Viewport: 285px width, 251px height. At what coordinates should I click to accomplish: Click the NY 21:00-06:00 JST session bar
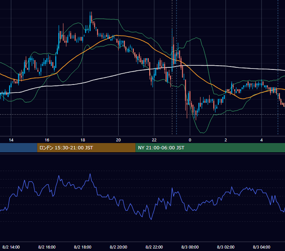pyautogui.click(x=210, y=148)
